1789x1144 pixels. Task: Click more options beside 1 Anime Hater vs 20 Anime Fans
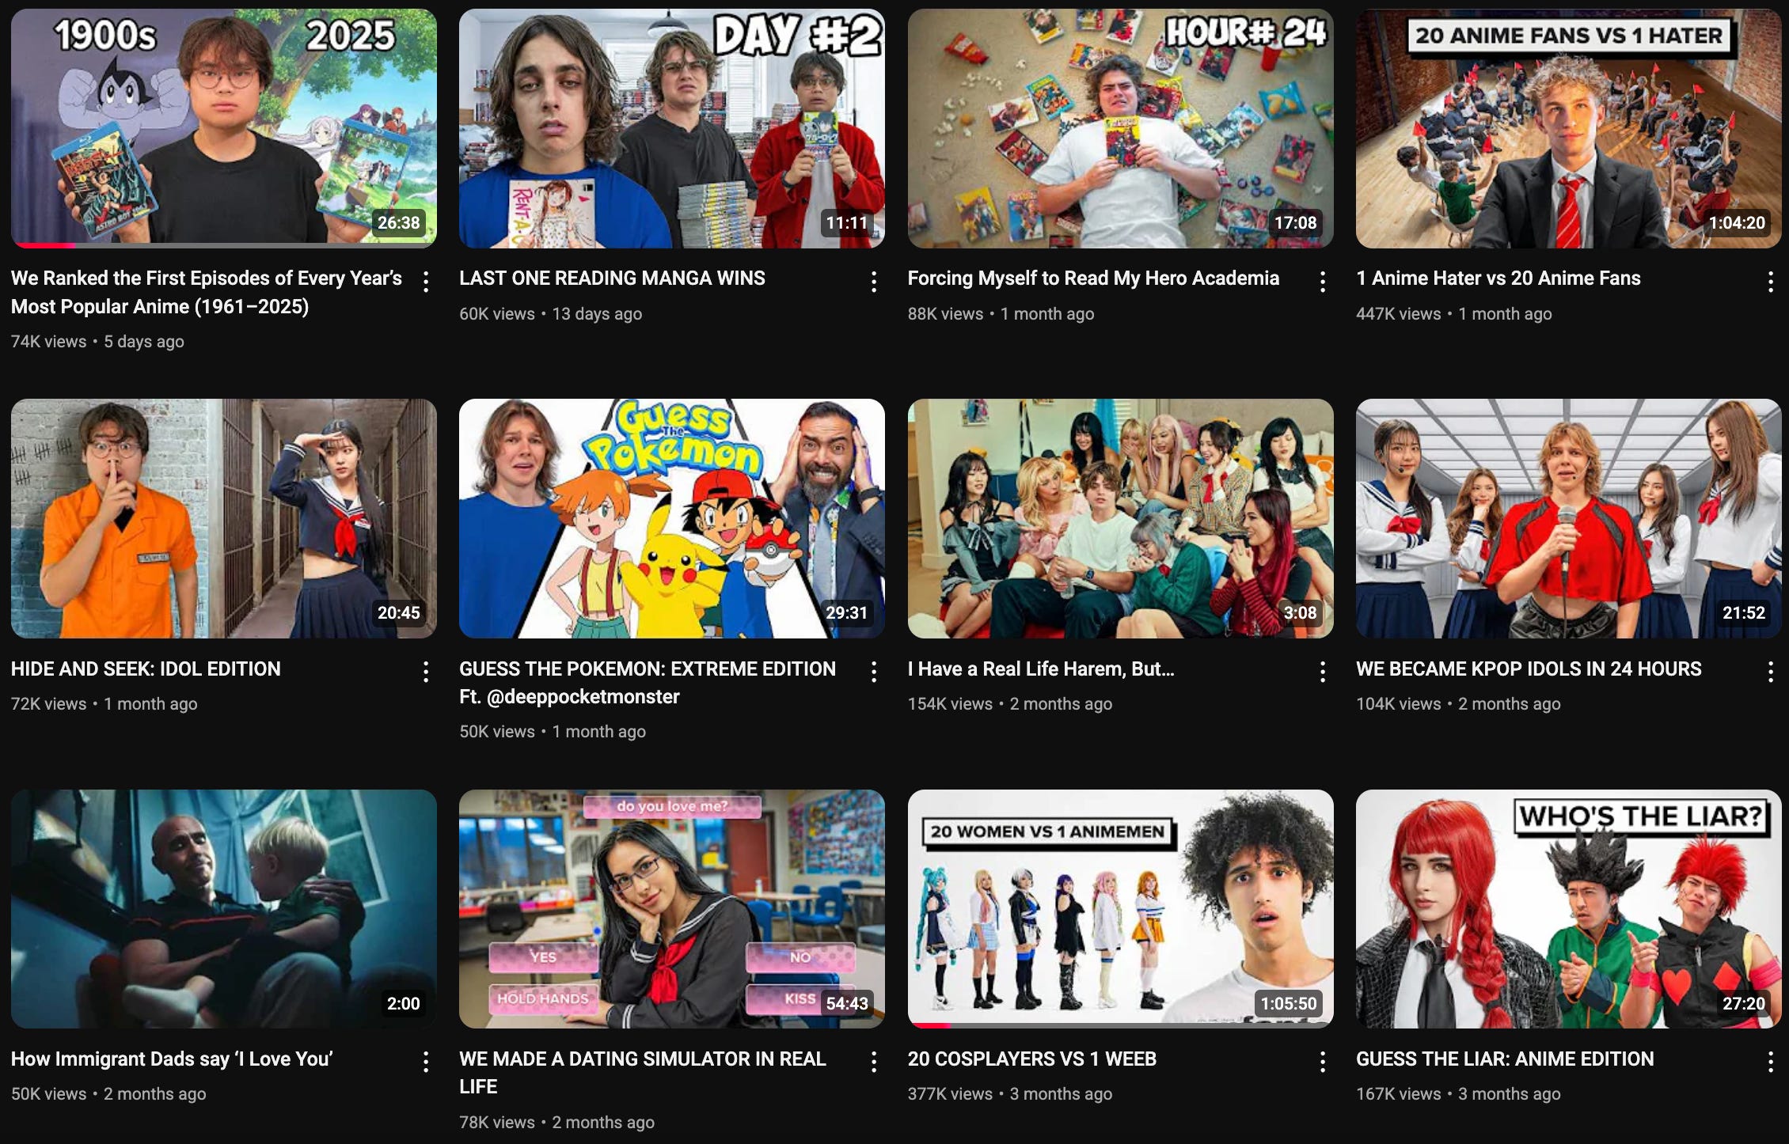[1770, 282]
